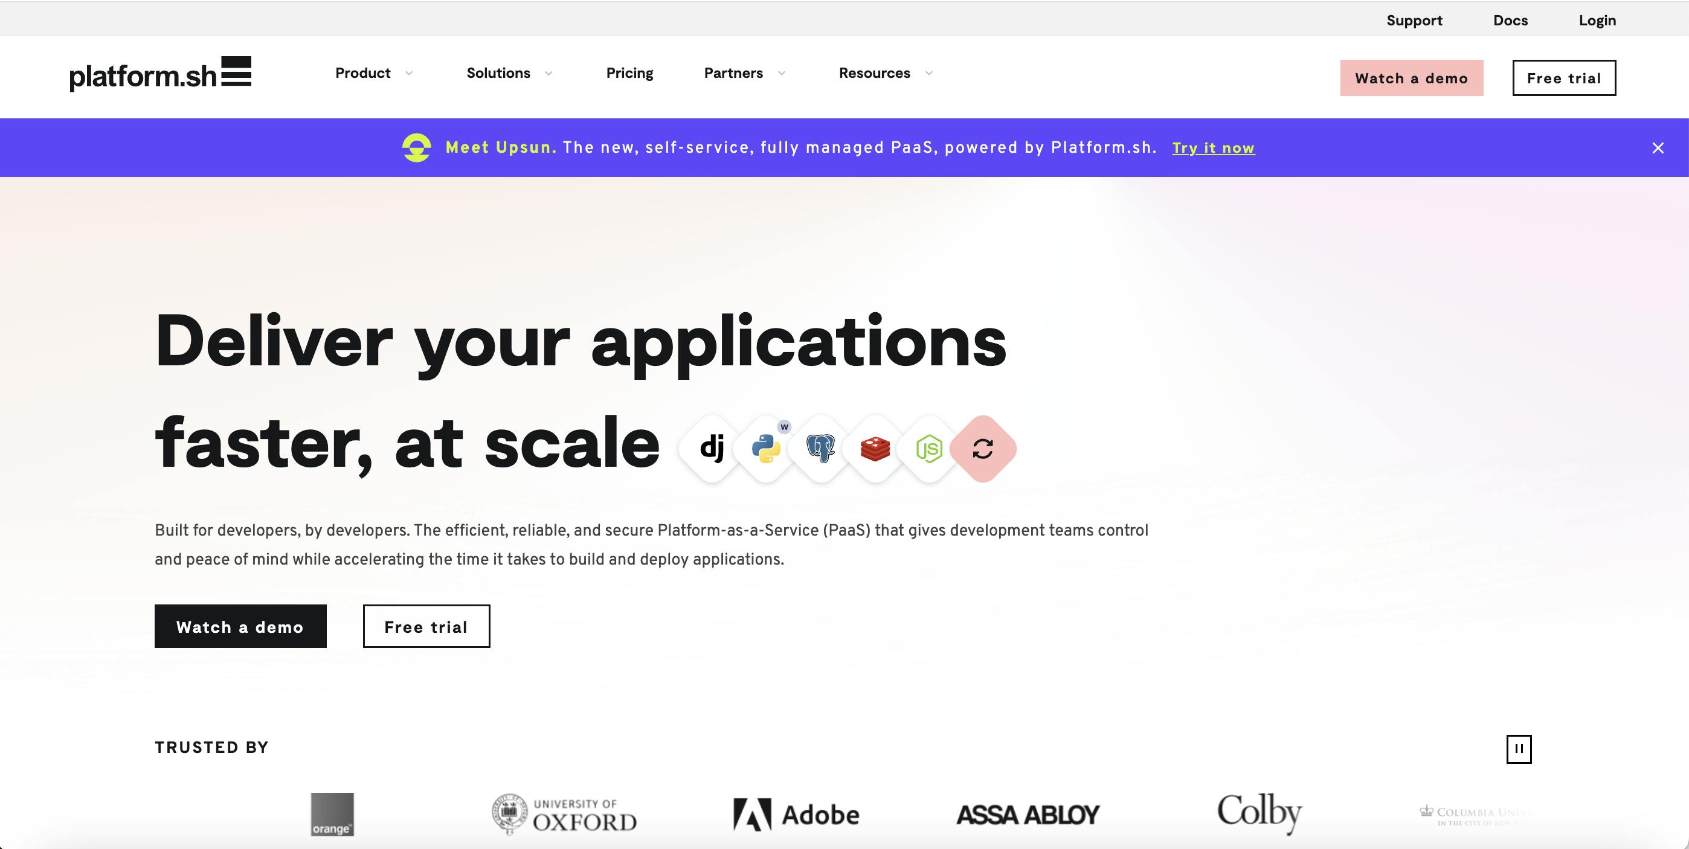Click the Upsun logo in banner
This screenshot has width=1689, height=849.
pos(417,147)
